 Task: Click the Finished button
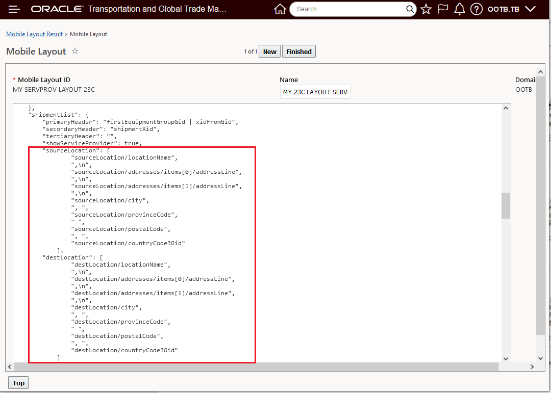point(298,51)
